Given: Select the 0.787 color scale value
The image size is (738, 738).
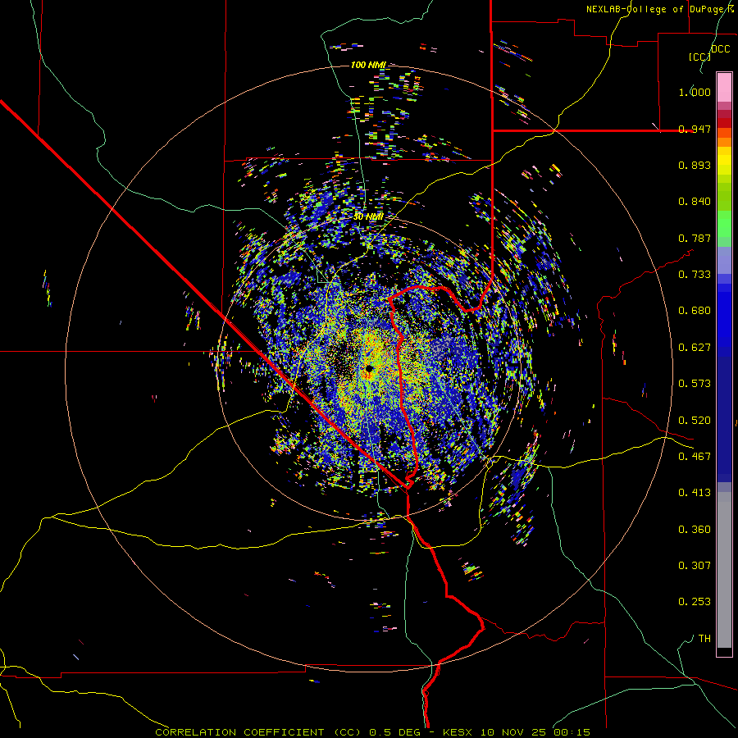Looking at the screenshot, I should (x=695, y=238).
